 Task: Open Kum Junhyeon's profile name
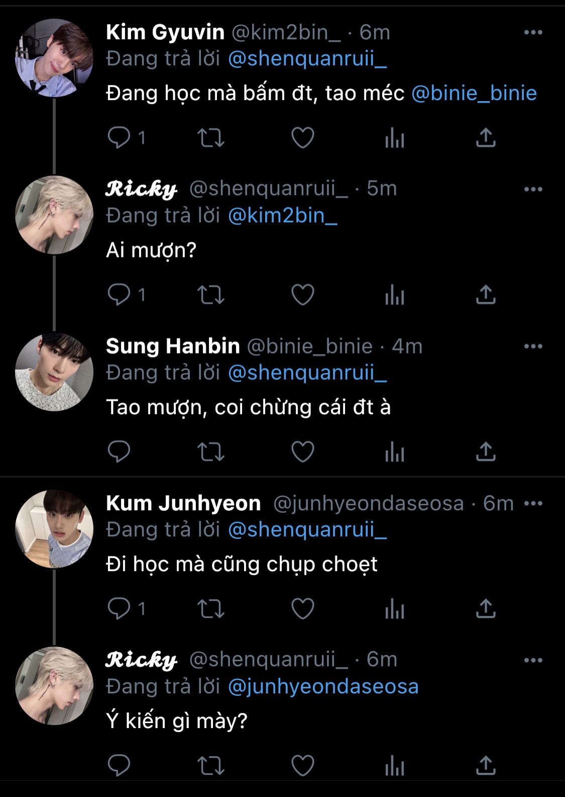click(x=183, y=503)
